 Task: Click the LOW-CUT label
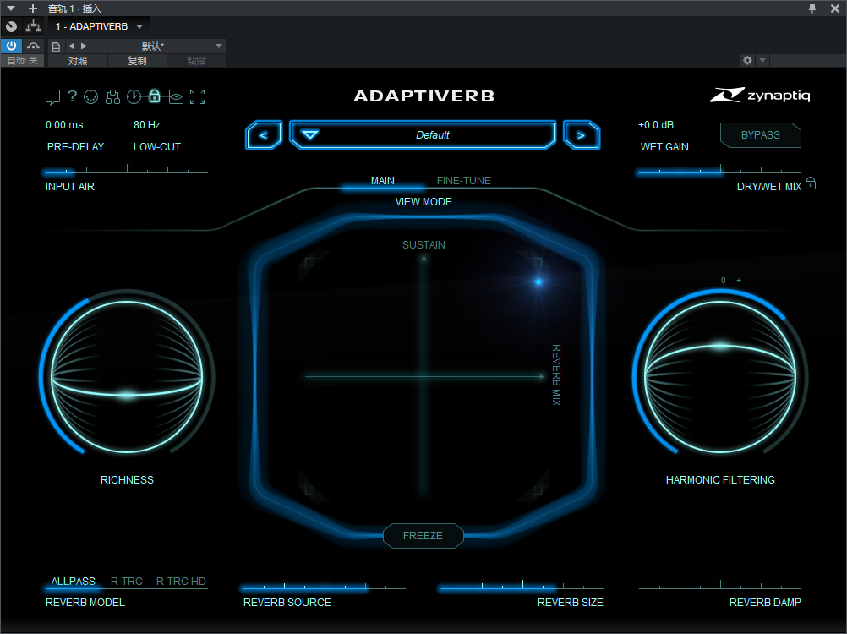click(157, 147)
